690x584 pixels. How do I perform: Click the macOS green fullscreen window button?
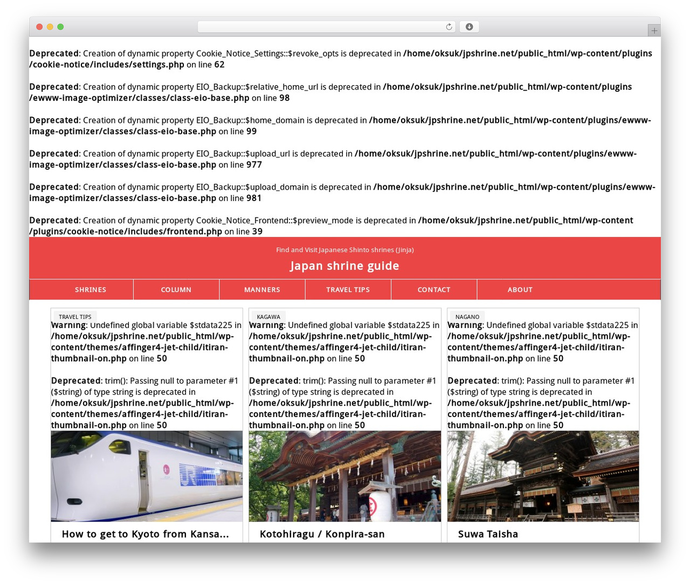coord(60,27)
